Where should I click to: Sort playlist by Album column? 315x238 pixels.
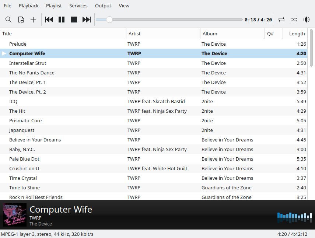[x=232, y=34]
